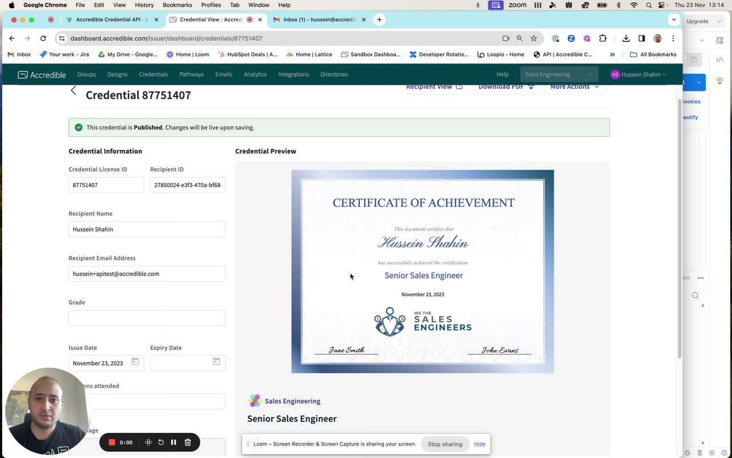Screen dimensions: 732x458
Task: Open the Chrome Extensions puzzle icon
Action: tap(603, 38)
